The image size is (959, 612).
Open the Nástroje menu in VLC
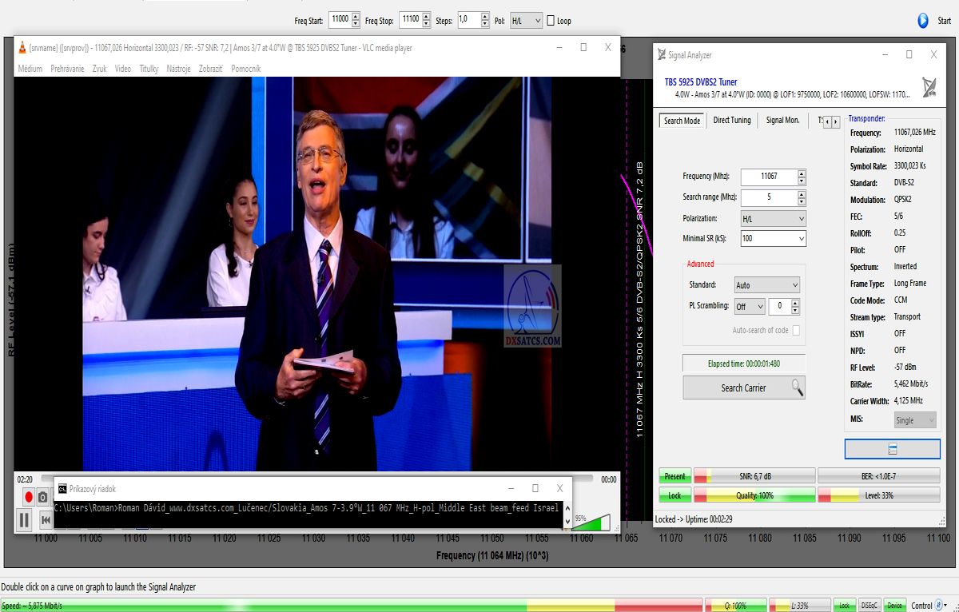coord(178,69)
